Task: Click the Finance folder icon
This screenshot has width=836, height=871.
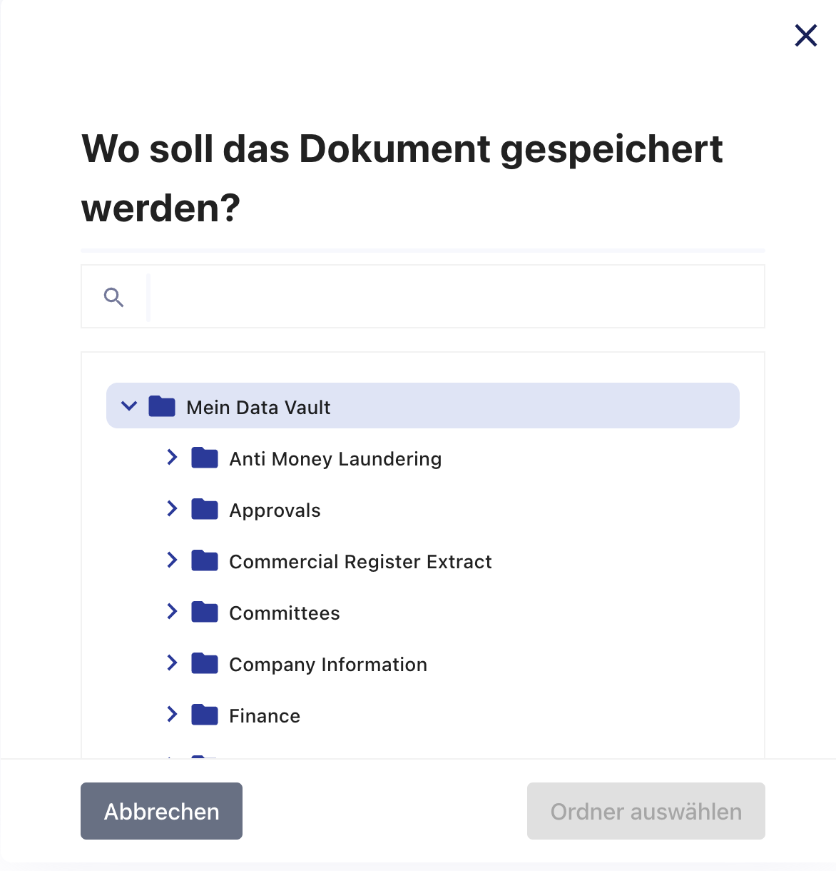Action: (205, 715)
